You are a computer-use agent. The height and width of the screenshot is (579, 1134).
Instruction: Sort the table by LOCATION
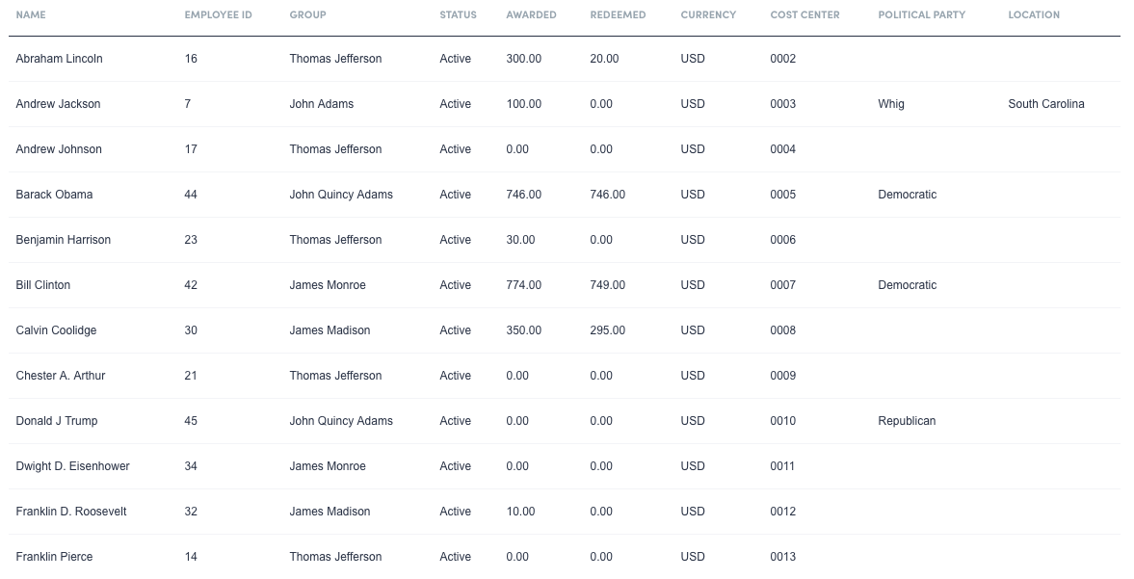(x=1033, y=14)
